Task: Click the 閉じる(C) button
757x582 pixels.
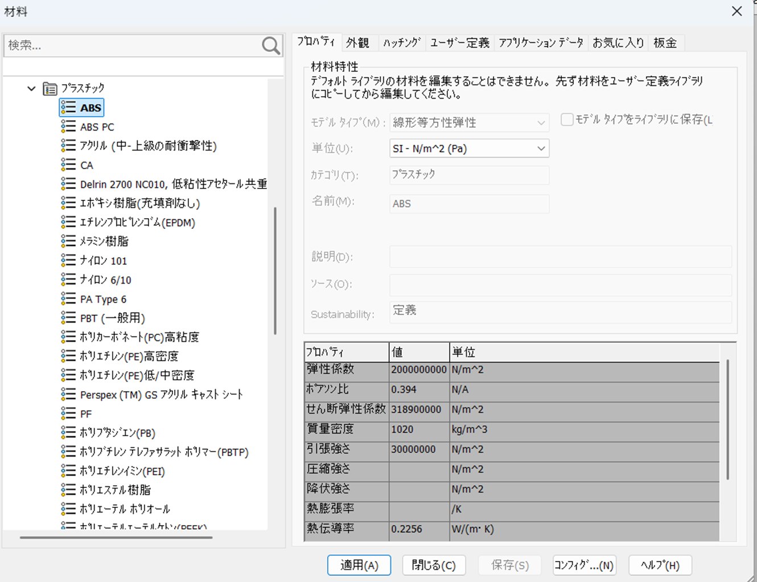Action: [434, 565]
